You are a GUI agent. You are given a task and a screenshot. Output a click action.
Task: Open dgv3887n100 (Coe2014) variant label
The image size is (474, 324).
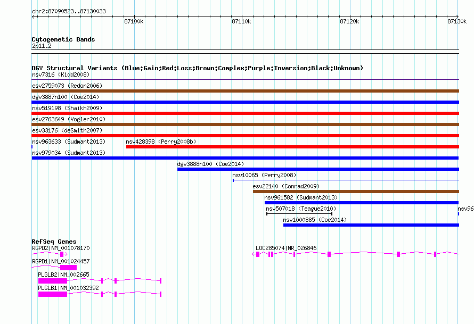66,97
